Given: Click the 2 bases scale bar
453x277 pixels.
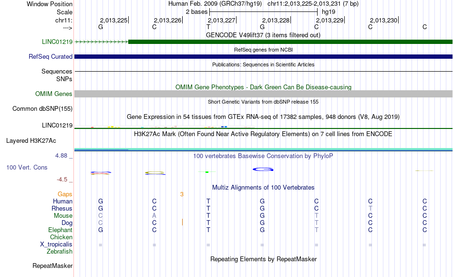Looking at the screenshot, I should pyautogui.click(x=264, y=12).
